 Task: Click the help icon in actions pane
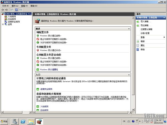pyautogui.click(x=138, y=49)
